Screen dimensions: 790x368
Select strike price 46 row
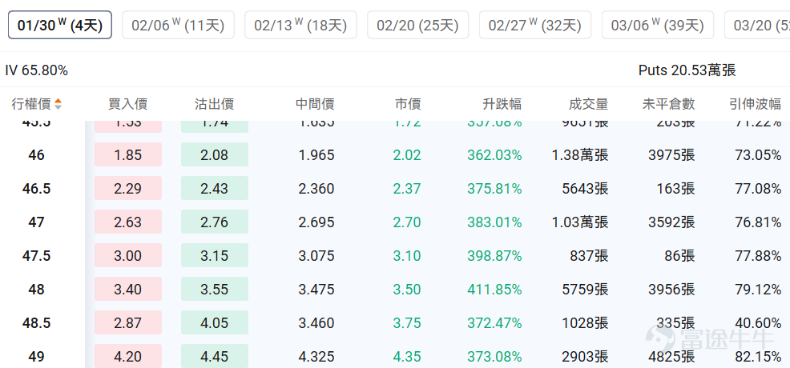(x=395, y=155)
